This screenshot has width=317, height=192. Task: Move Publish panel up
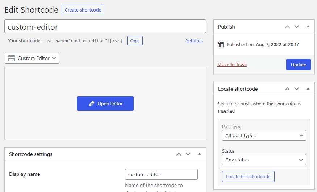287,27
